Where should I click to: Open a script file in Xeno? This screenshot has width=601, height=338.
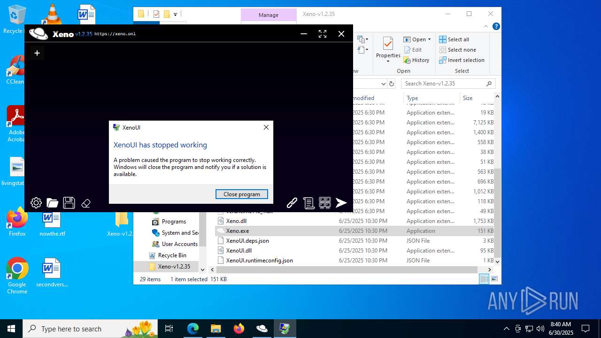[x=53, y=203]
